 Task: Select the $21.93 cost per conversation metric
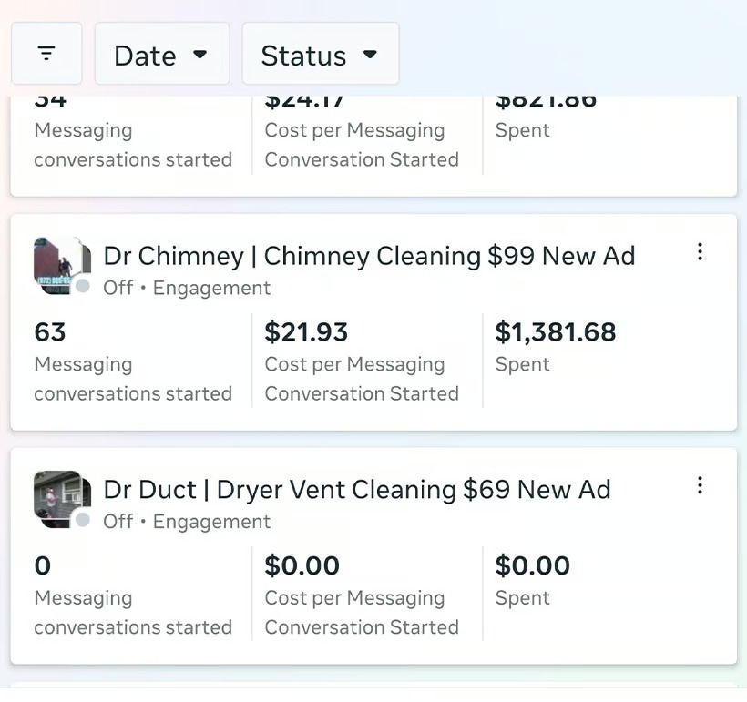(306, 332)
